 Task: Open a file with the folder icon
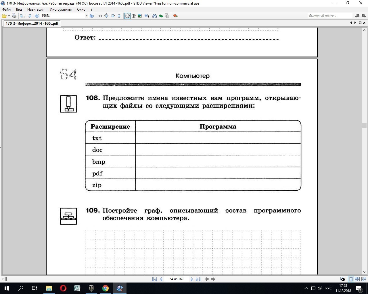click(x=4, y=16)
